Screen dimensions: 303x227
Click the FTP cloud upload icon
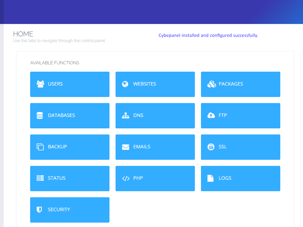point(211,115)
